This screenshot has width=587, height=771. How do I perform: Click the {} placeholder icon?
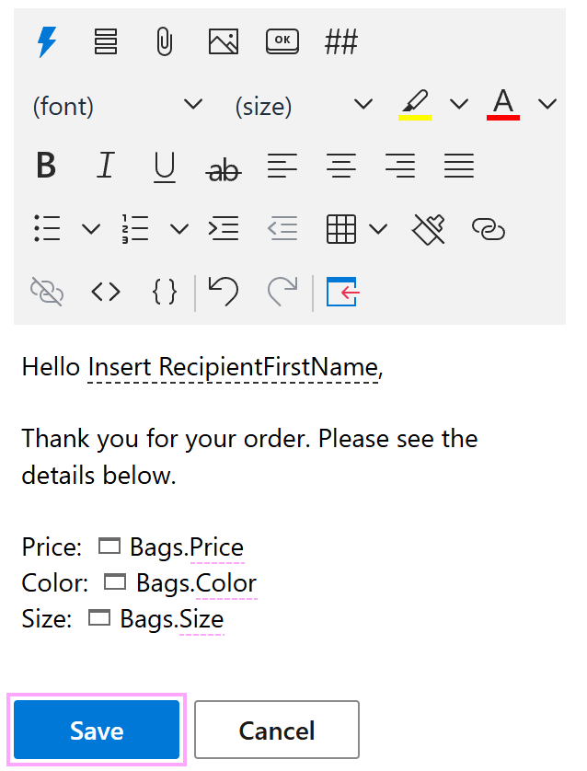[x=164, y=292]
